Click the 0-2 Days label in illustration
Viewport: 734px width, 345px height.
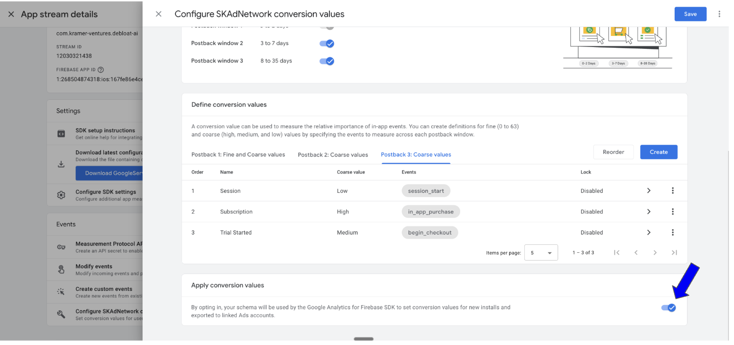tap(589, 63)
